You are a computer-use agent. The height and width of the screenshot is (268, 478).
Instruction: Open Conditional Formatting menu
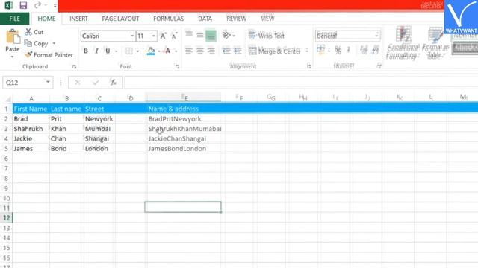(403, 42)
